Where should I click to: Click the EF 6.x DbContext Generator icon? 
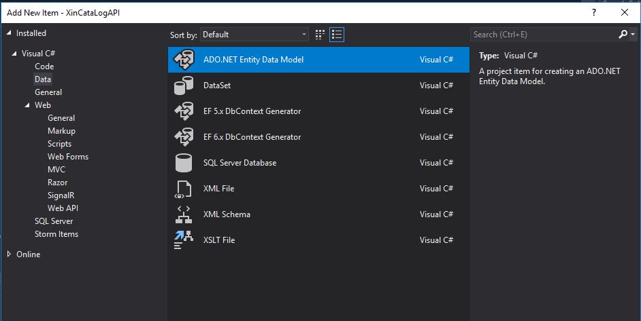pyautogui.click(x=184, y=136)
